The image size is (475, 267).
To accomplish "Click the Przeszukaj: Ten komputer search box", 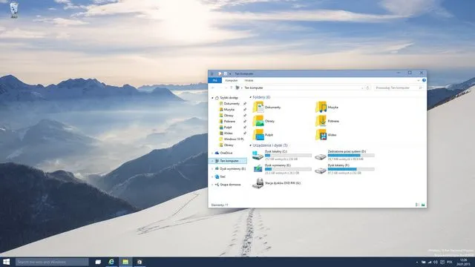I will [399, 88].
